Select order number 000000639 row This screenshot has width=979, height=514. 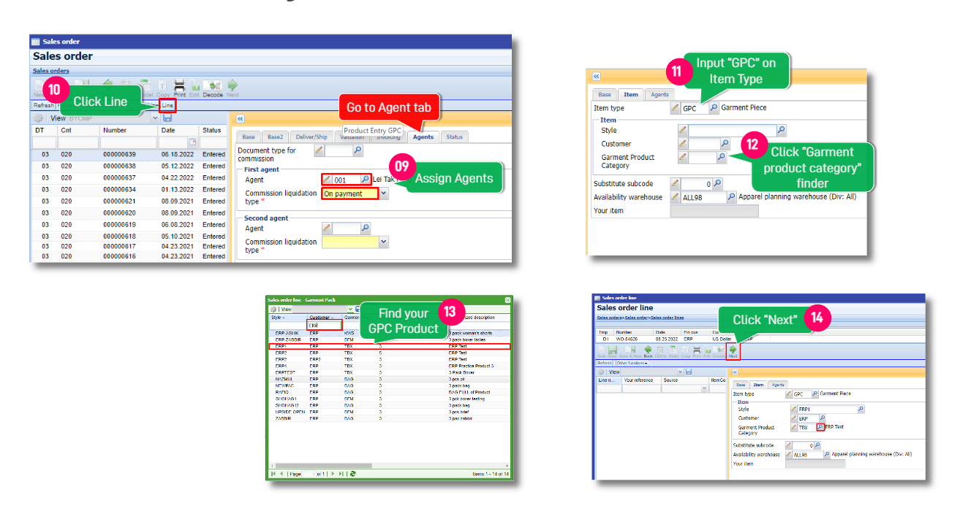(x=119, y=156)
